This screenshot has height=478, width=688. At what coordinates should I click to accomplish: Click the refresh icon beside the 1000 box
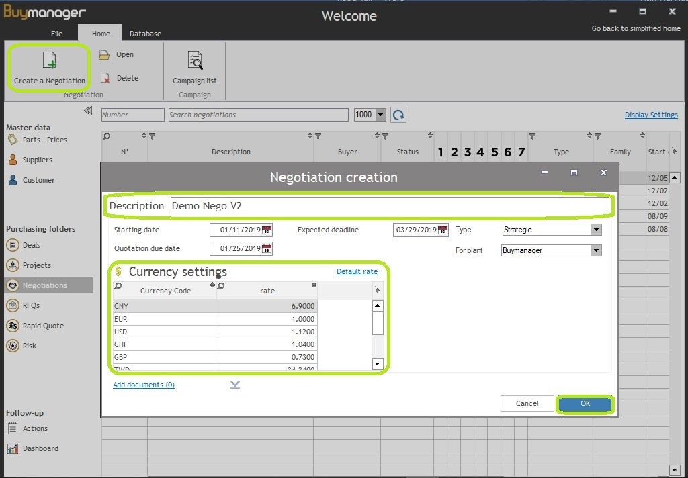(x=398, y=115)
